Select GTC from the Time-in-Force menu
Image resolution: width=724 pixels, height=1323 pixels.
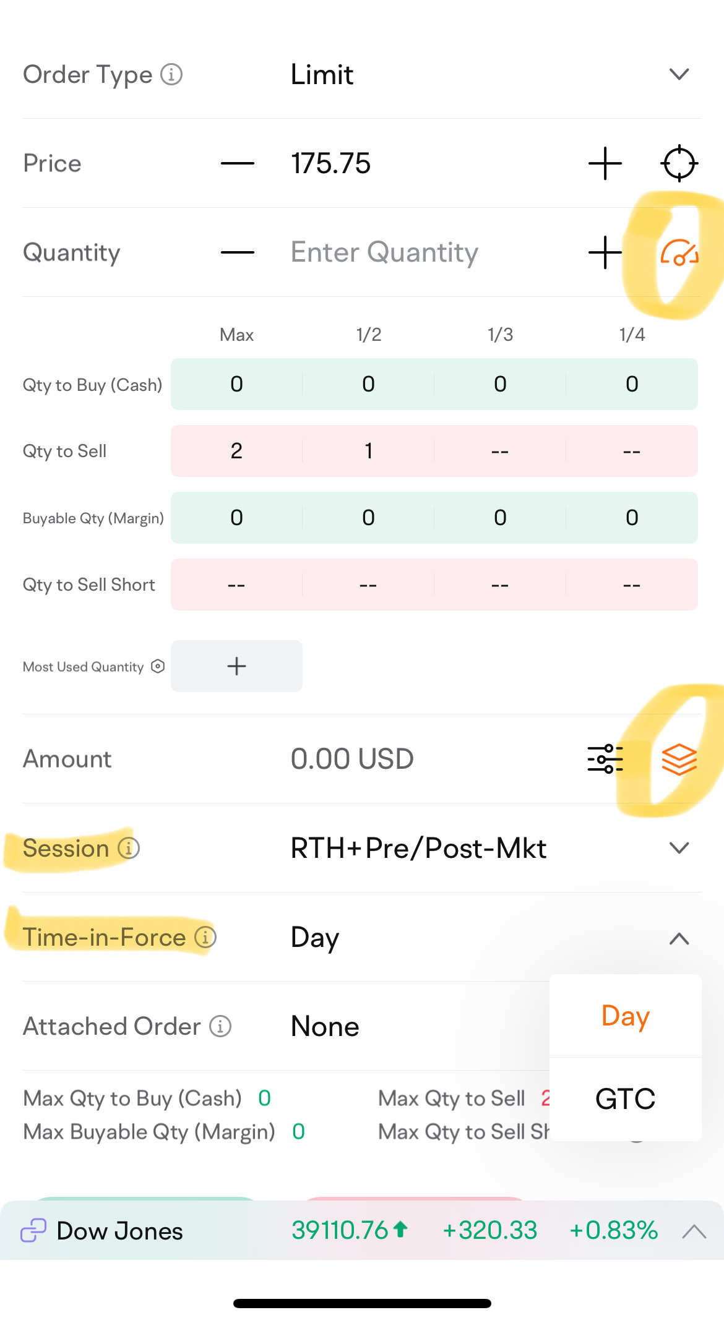pyautogui.click(x=625, y=1099)
